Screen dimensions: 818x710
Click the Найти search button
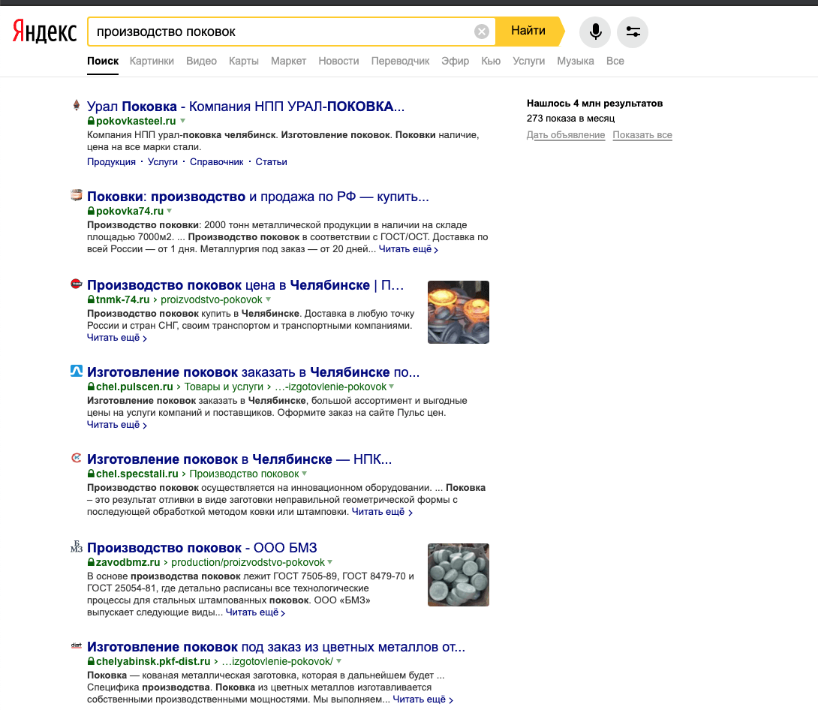coord(529,32)
